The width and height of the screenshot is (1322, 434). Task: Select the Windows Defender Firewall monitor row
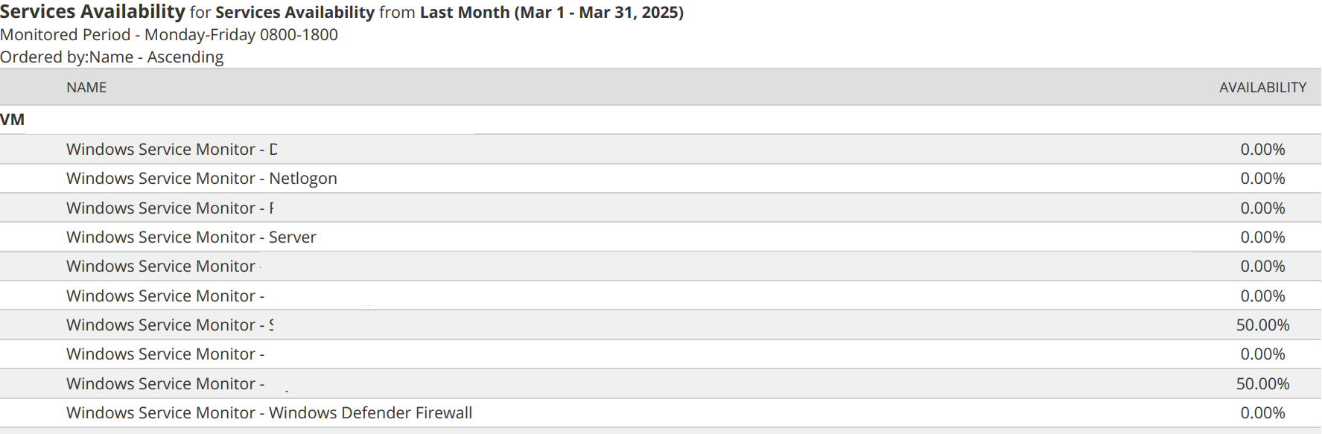[x=269, y=413]
